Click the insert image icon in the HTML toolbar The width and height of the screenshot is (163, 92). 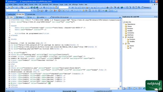click(106, 11)
